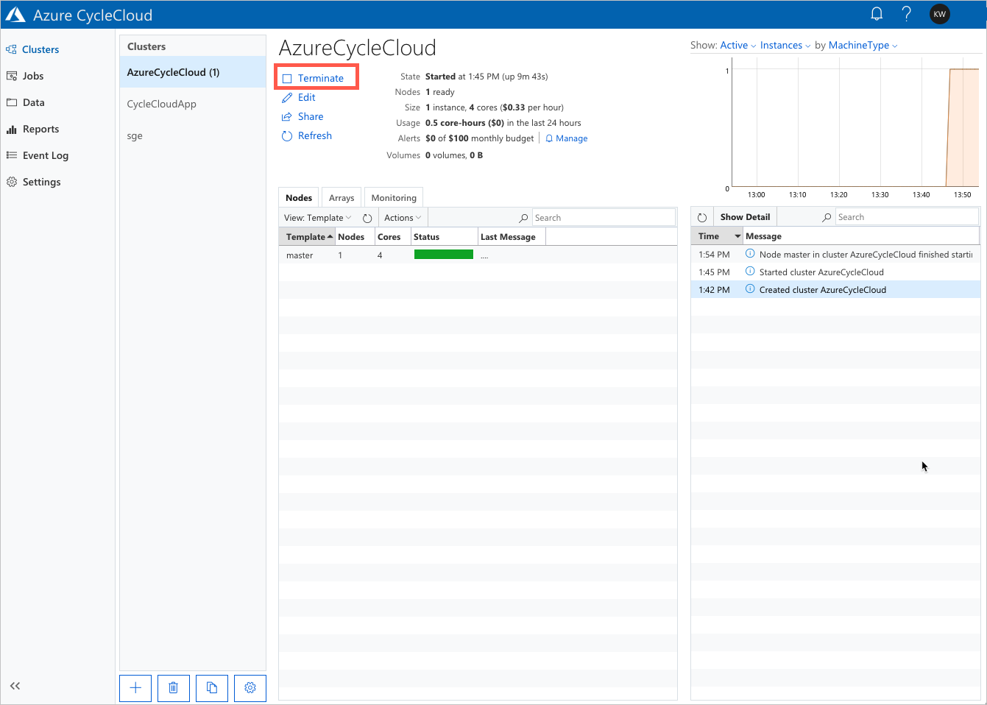This screenshot has height=705, width=987.
Task: Toggle Show Detail in event panel
Action: pyautogui.click(x=745, y=217)
